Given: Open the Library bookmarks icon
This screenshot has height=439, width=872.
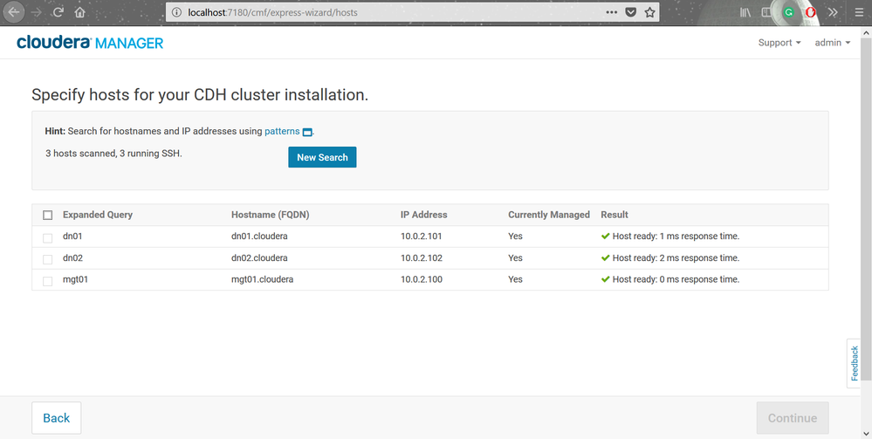Looking at the screenshot, I should 745,13.
